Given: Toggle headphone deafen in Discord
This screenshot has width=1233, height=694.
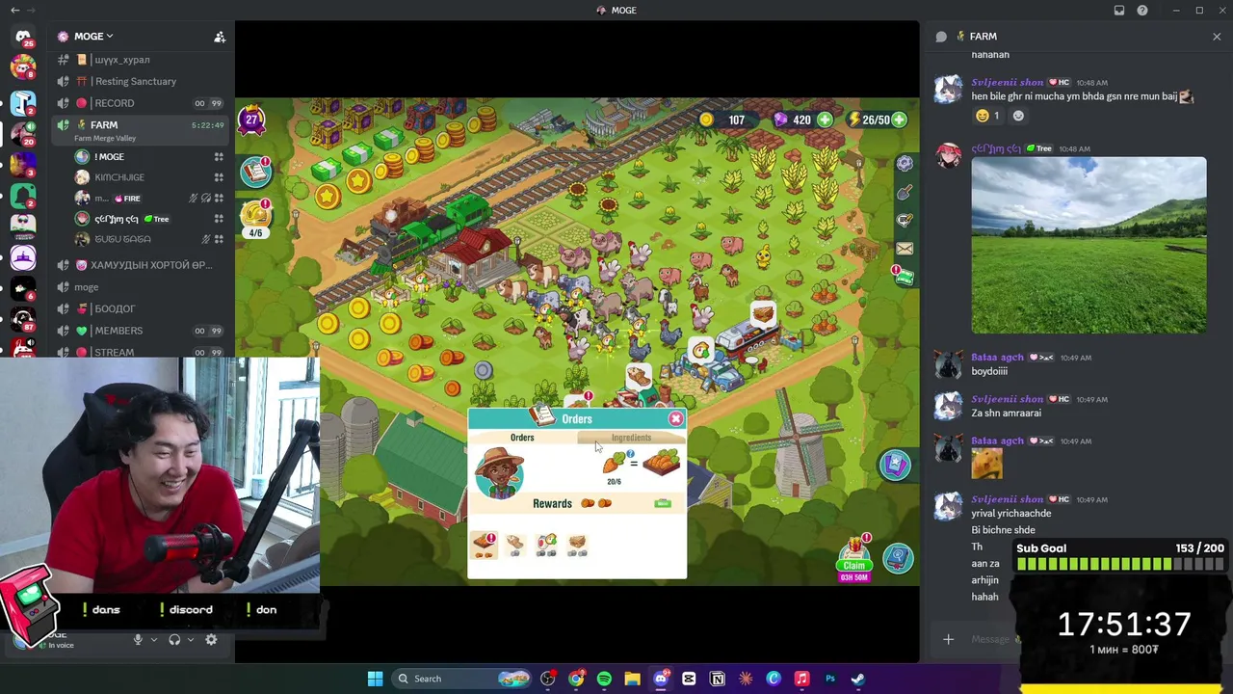Looking at the screenshot, I should pos(174,640).
